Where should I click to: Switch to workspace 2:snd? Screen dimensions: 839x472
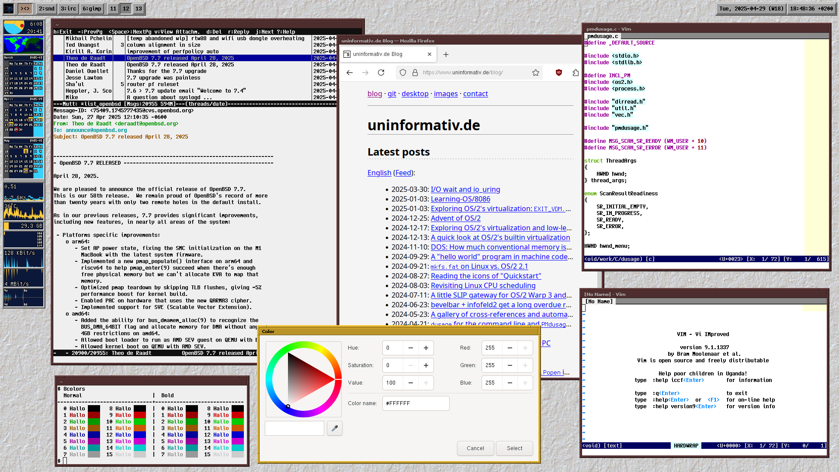click(46, 8)
